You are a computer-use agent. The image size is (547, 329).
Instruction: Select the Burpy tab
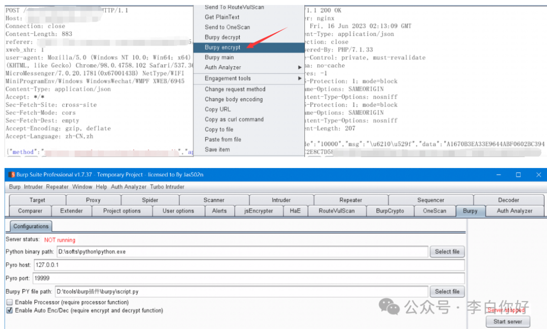click(471, 211)
